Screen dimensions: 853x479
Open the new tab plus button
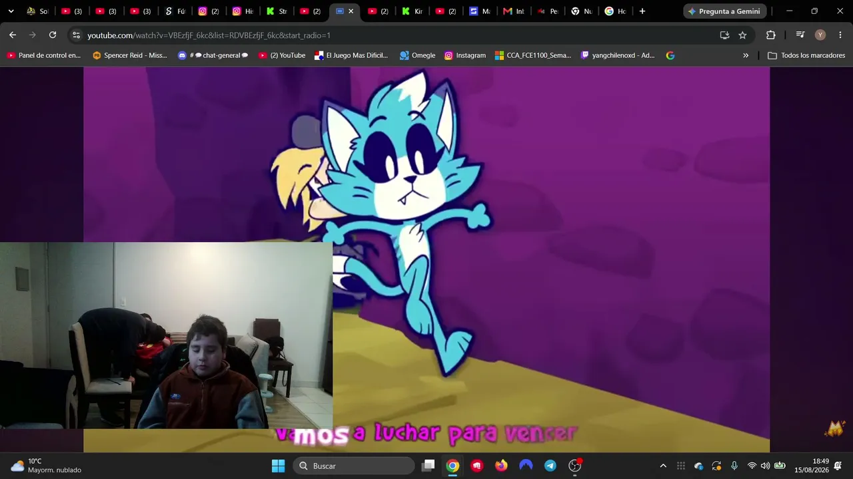[x=642, y=11]
